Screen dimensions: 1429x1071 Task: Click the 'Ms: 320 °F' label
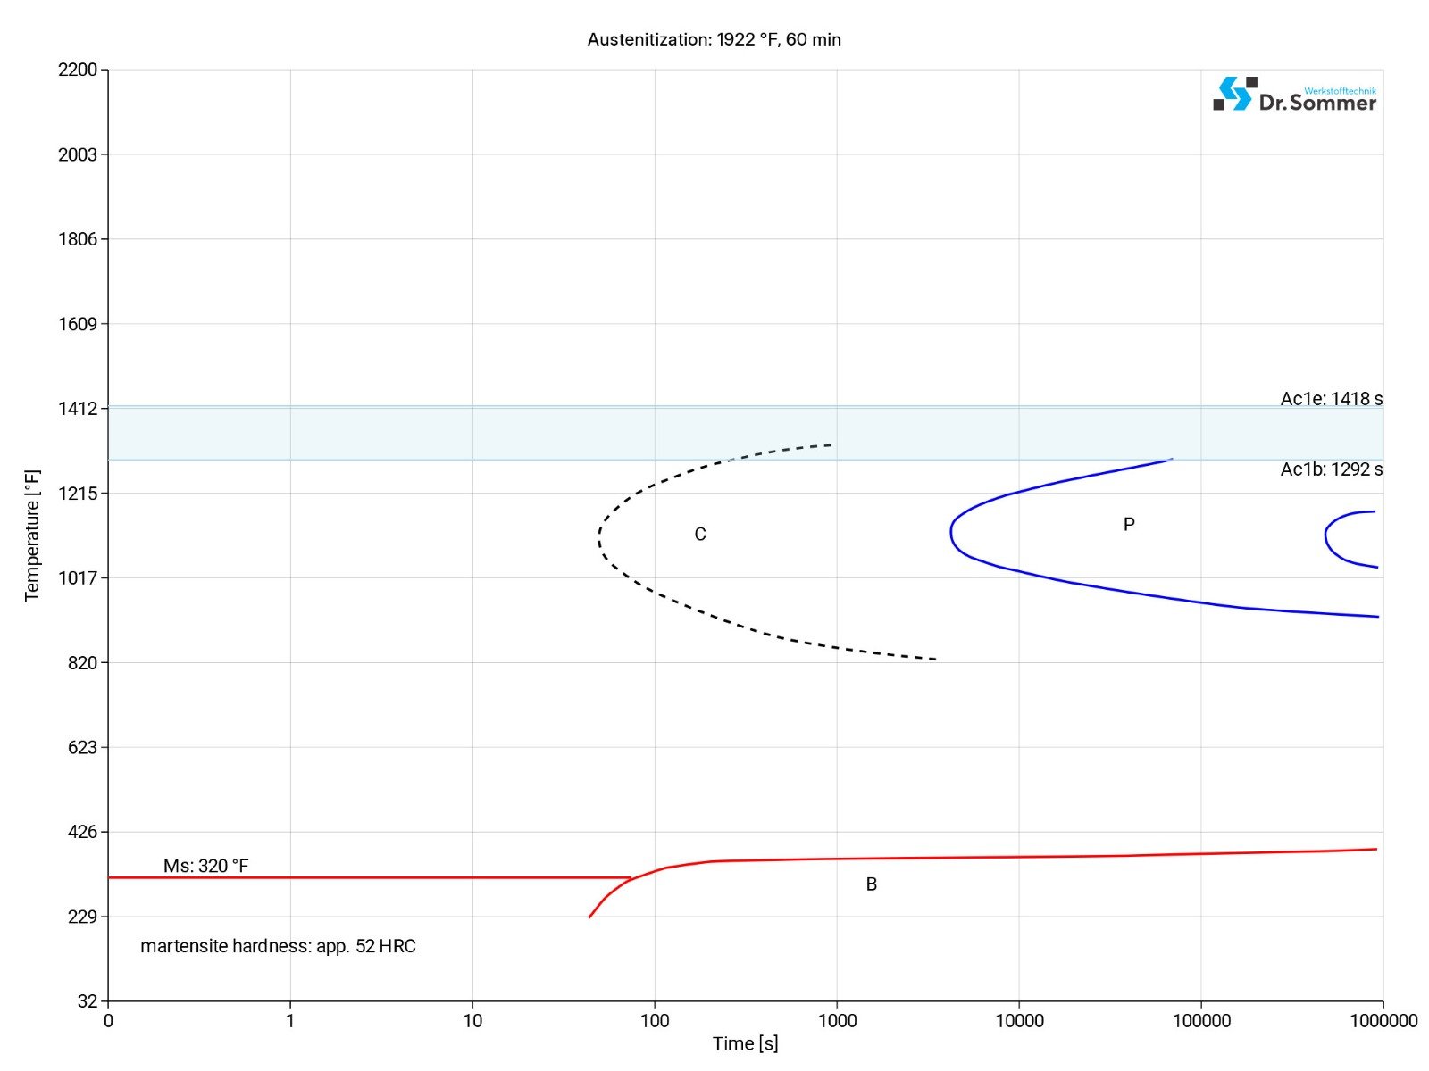point(205,866)
